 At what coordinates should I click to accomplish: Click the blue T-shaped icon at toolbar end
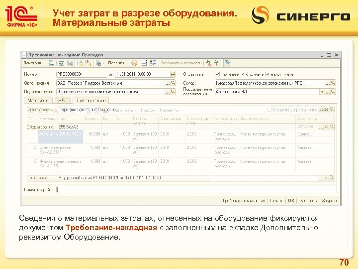click(227, 63)
